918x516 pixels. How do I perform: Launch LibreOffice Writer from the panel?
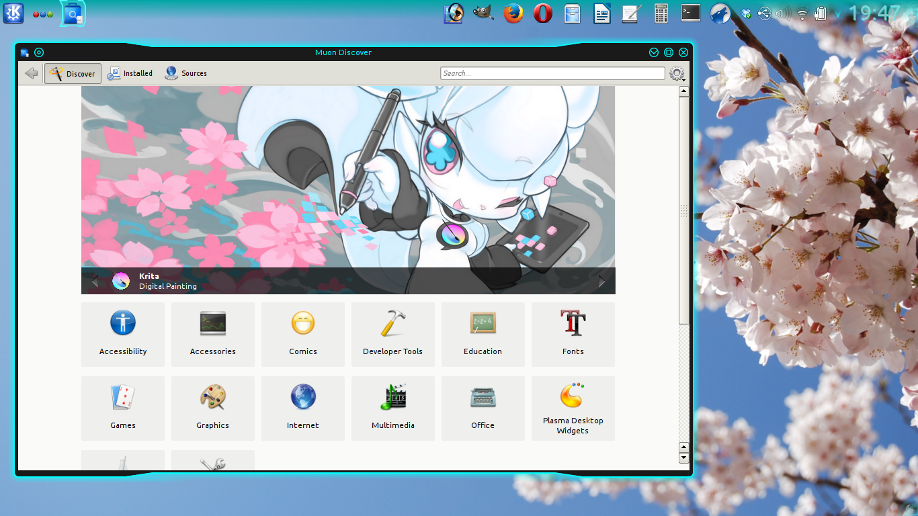click(x=601, y=13)
